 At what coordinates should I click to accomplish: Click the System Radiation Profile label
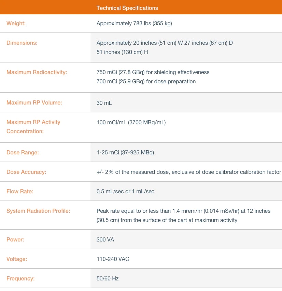coord(38,211)
